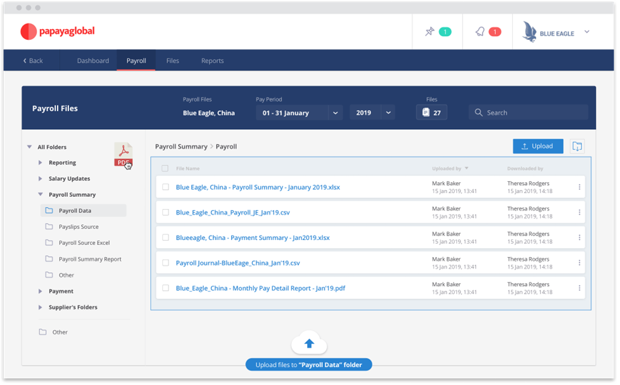This screenshot has width=620, height=385.
Task: Select the Other subfolder under Payroll Summary
Action: (x=66, y=275)
